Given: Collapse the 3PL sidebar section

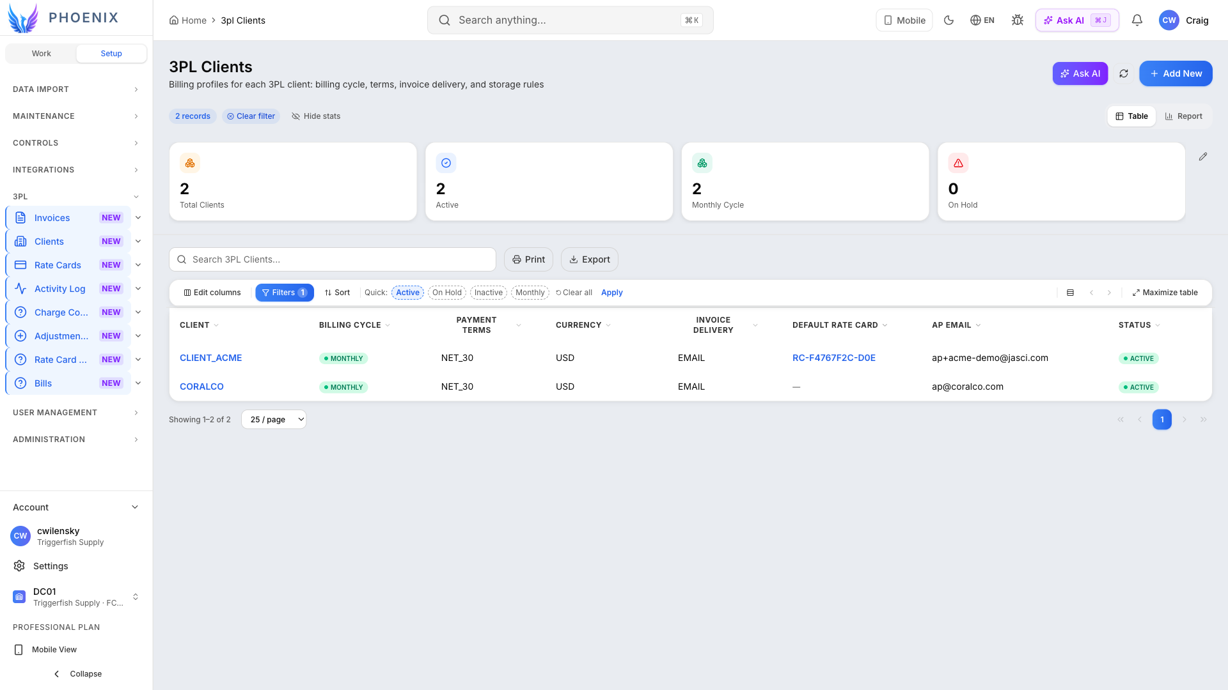Looking at the screenshot, I should 75,197.
